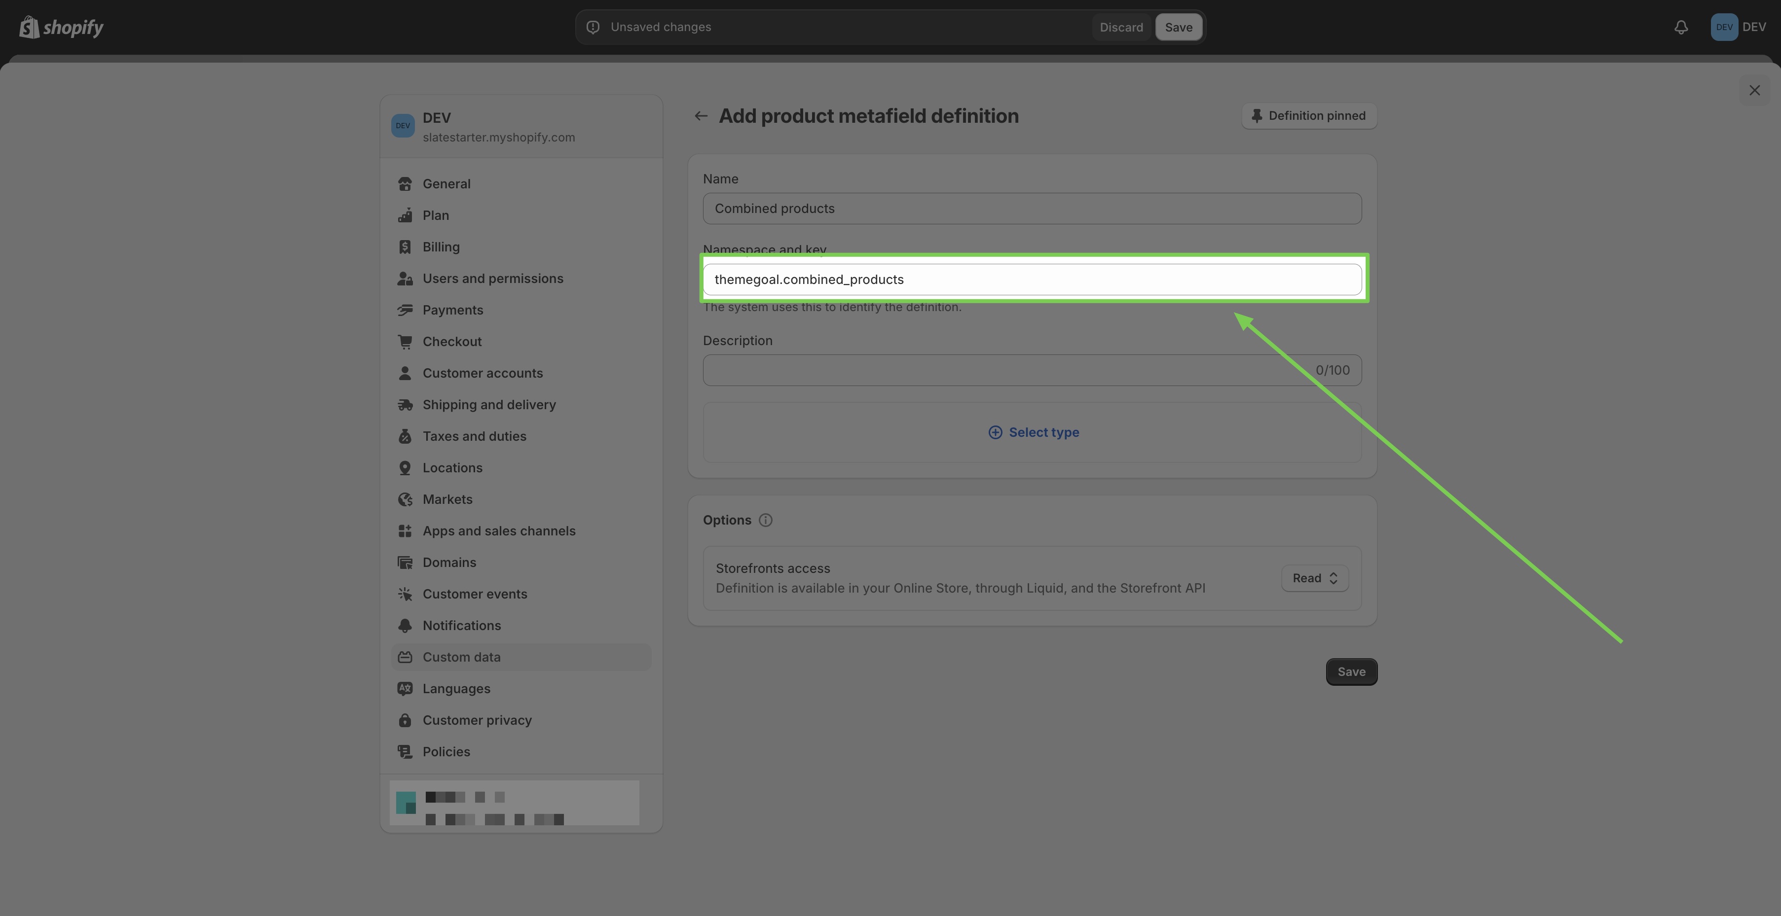
Task: Discard unsaved changes in top bar
Action: point(1121,27)
